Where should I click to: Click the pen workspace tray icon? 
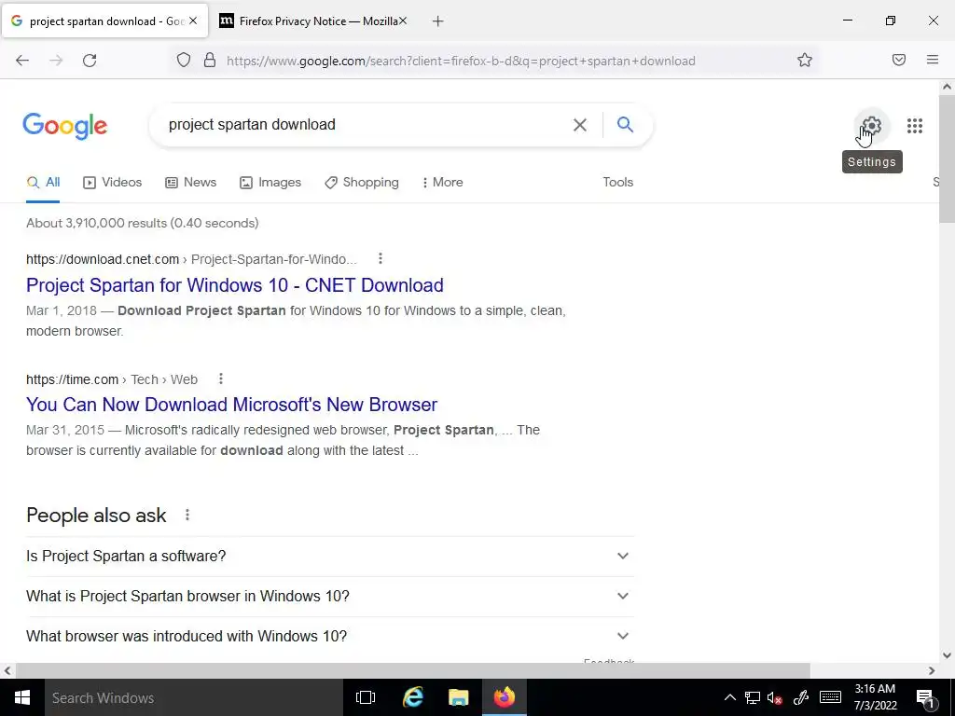click(801, 697)
